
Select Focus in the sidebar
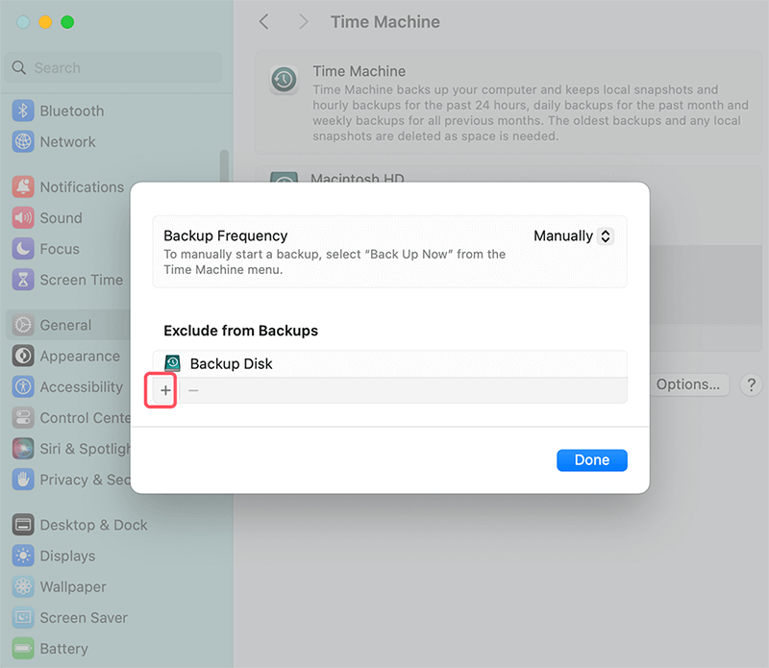coord(56,249)
